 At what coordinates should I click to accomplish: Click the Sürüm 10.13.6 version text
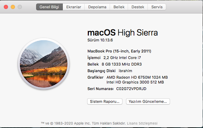click(x=100, y=40)
